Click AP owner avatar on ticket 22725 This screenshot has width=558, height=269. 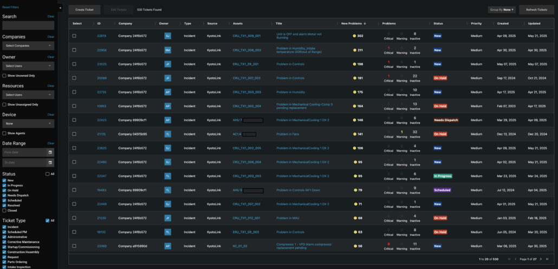click(x=167, y=92)
